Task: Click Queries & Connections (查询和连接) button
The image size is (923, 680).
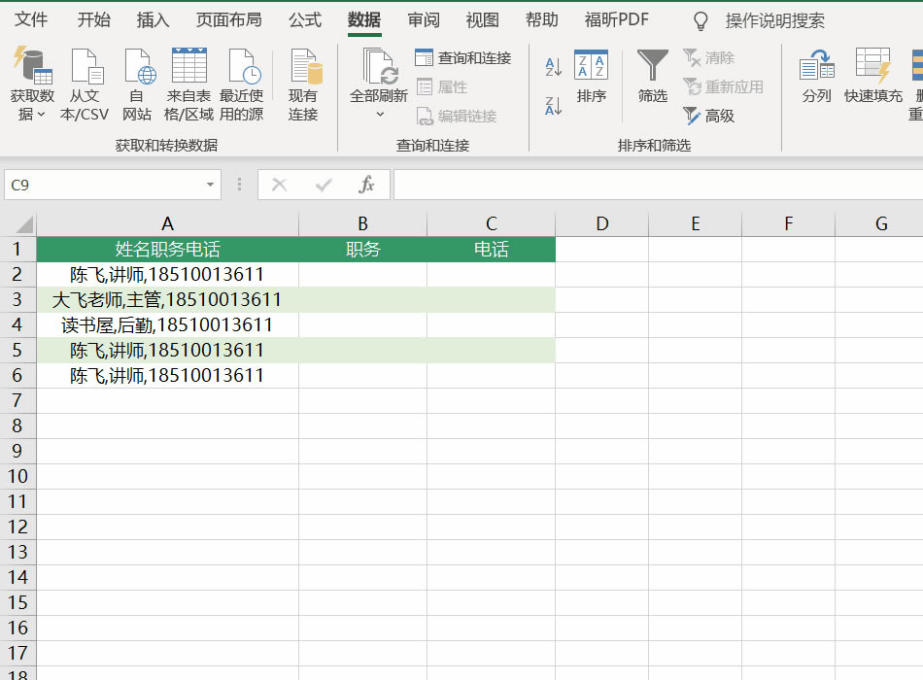Action: [x=463, y=58]
